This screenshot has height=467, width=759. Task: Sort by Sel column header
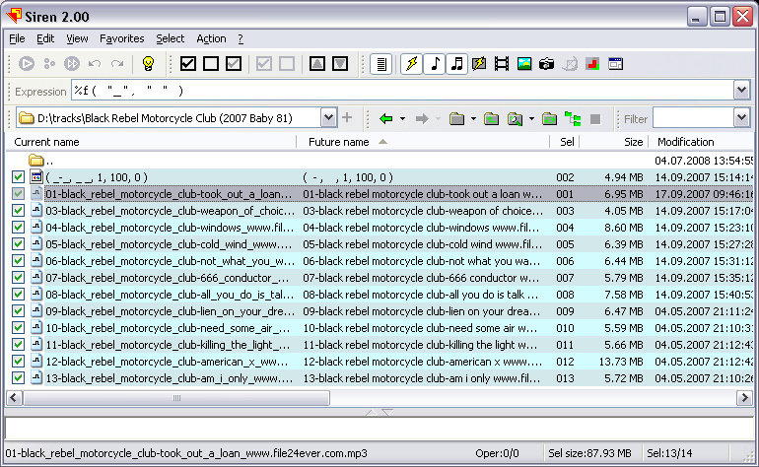[565, 142]
